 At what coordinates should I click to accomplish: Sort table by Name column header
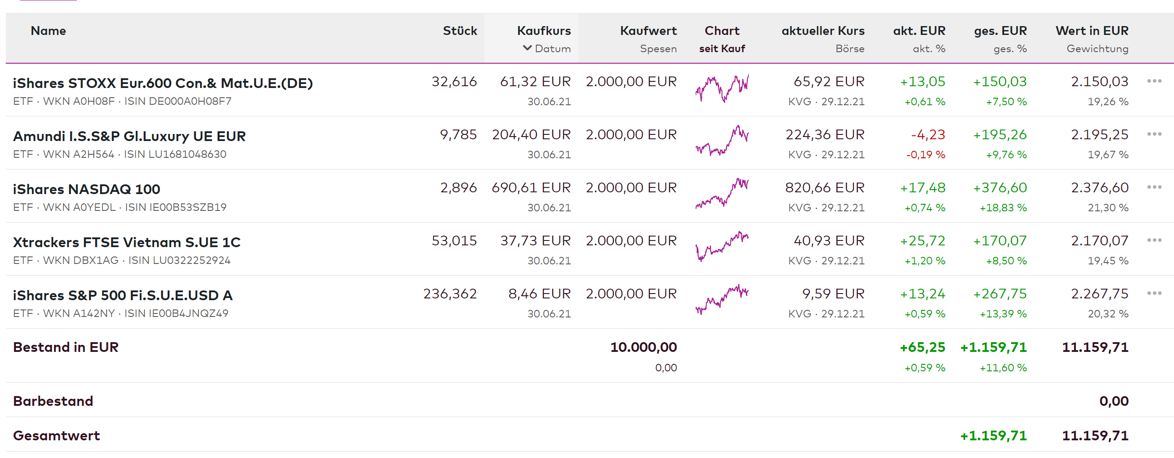pyautogui.click(x=48, y=31)
